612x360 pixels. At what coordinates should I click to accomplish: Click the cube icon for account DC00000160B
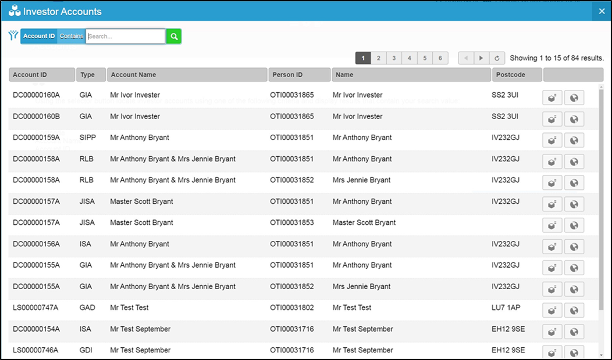tap(552, 119)
